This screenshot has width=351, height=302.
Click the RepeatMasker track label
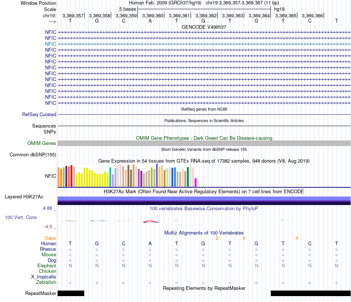tap(41, 293)
